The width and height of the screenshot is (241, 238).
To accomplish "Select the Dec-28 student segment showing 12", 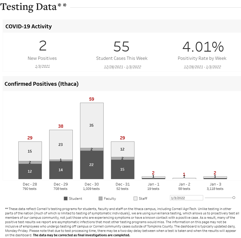I will [x=30, y=171].
